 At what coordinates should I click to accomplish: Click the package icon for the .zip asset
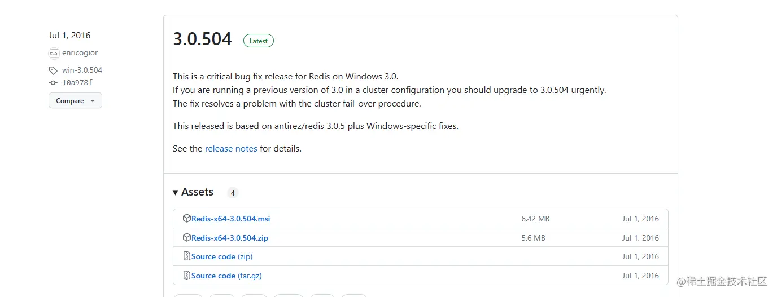(187, 237)
